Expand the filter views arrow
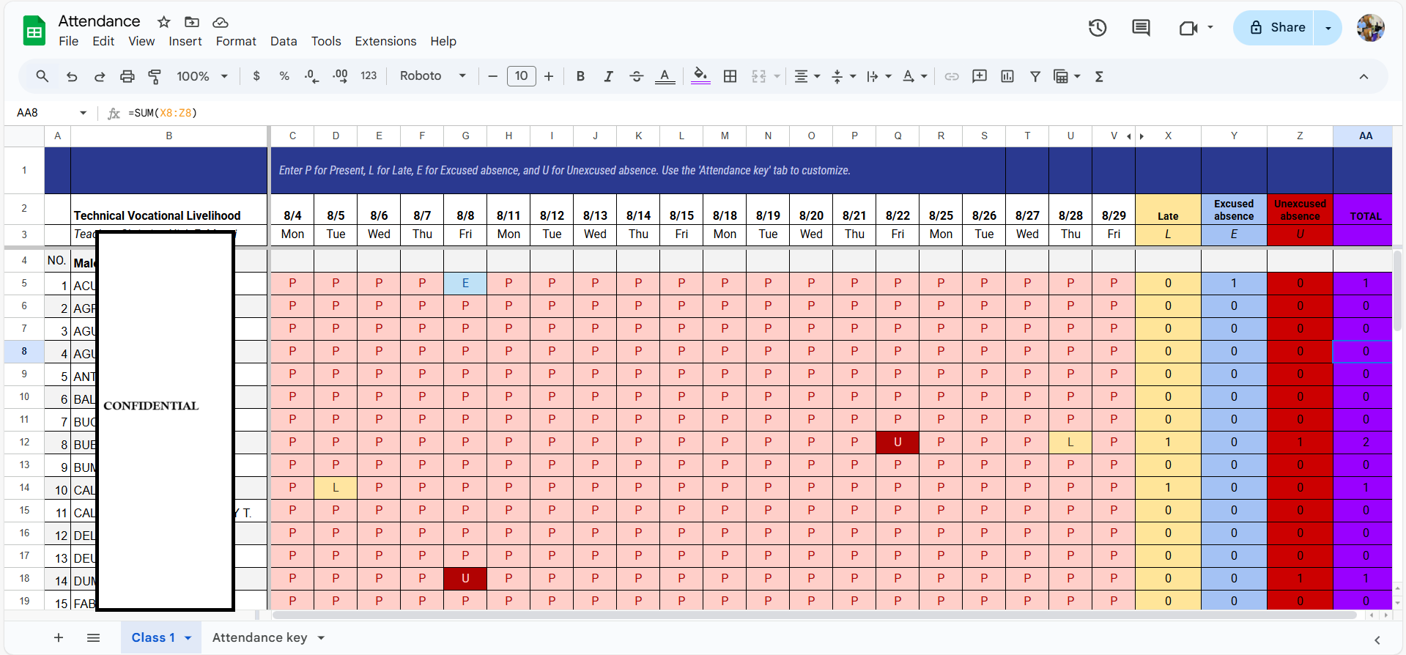 (1077, 76)
